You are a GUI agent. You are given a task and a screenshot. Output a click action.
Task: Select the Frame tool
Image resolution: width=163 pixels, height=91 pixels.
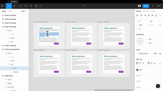pyautogui.click(x=14, y=6)
